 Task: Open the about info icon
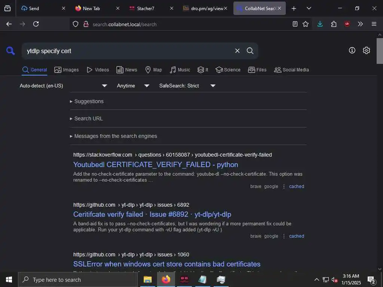[352, 50]
